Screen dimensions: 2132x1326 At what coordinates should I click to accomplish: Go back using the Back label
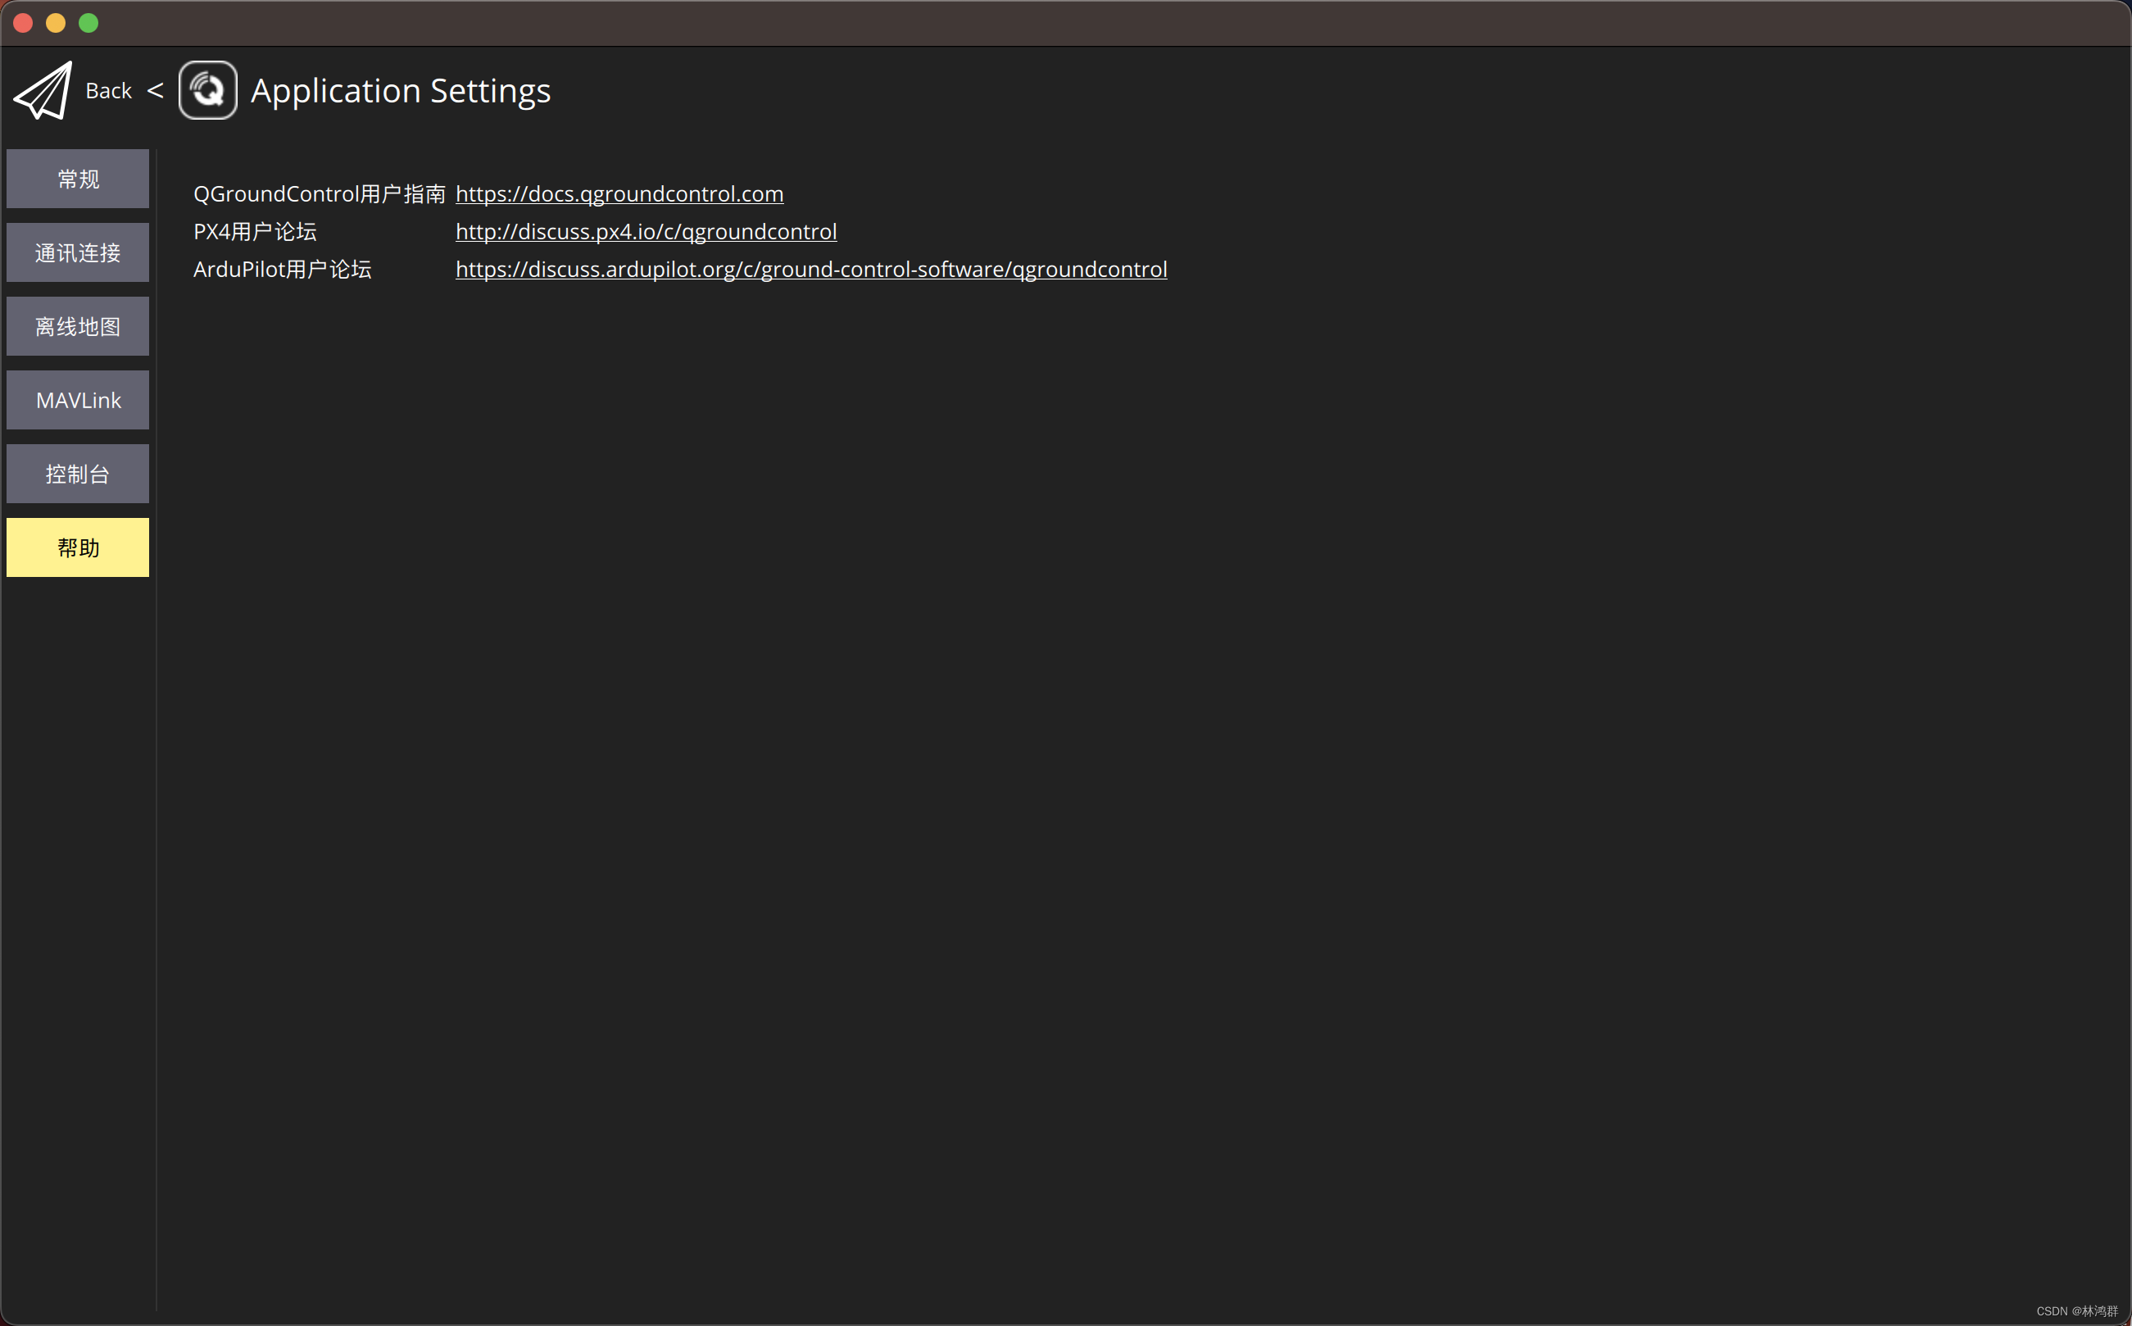tap(109, 90)
